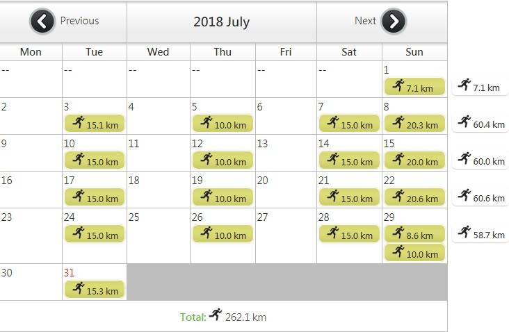Click runner icon in 58.7 km weekly summary
509x332 pixels.
pos(464,232)
